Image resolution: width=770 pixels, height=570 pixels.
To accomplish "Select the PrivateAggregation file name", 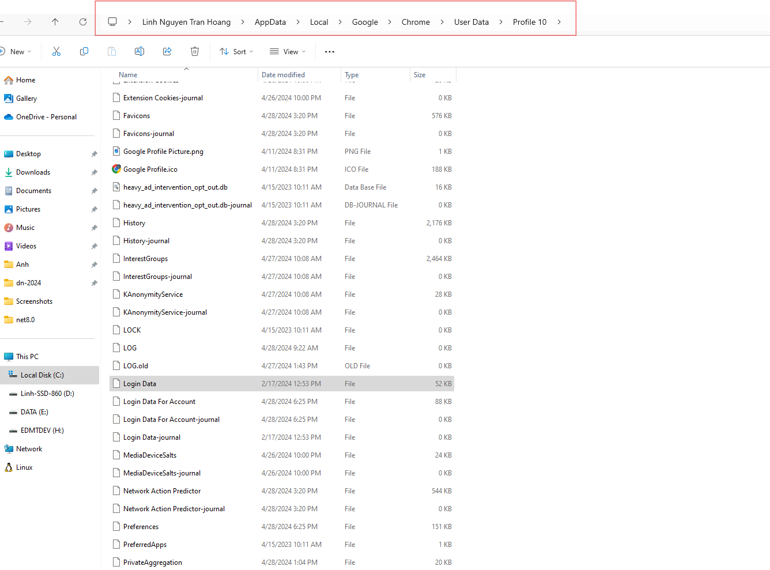I will (x=153, y=563).
